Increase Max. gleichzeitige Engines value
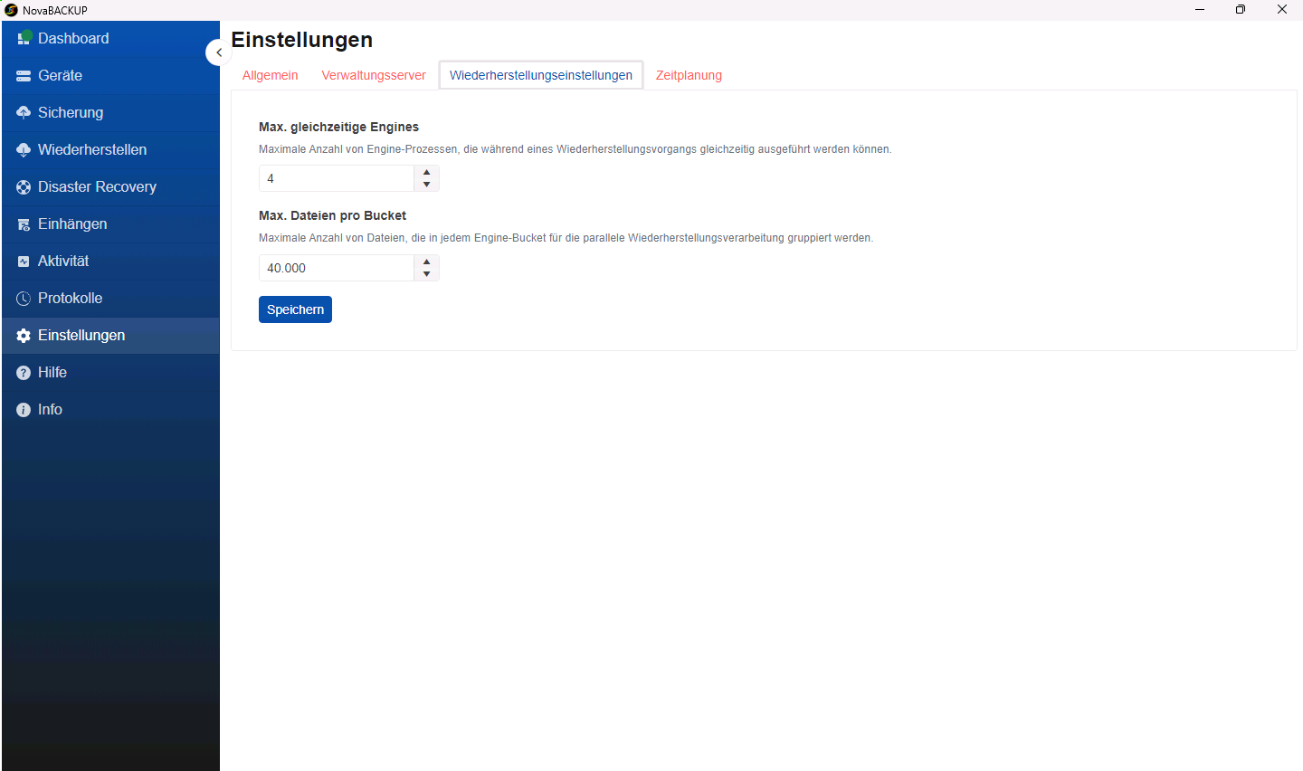This screenshot has width=1303, height=771. click(x=427, y=172)
